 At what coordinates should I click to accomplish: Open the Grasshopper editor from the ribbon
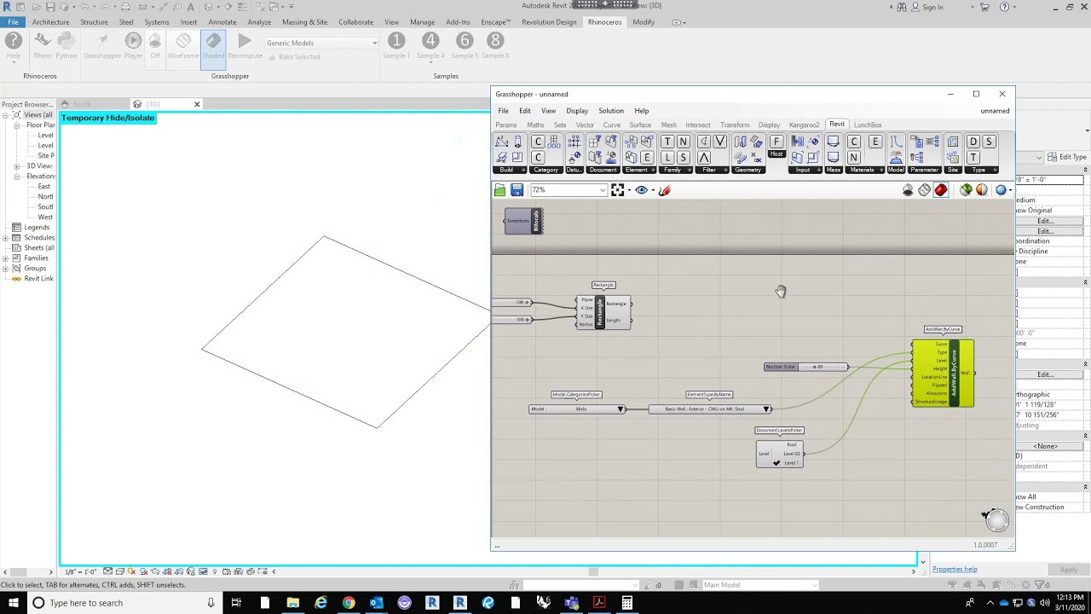coord(102,45)
